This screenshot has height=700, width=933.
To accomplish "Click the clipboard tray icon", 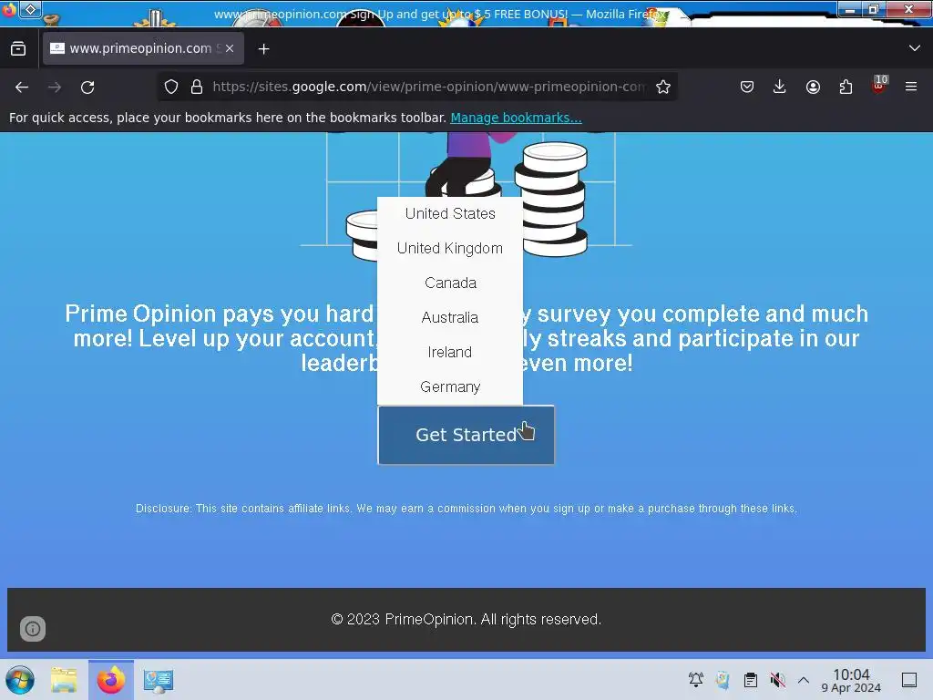I will click(x=751, y=680).
